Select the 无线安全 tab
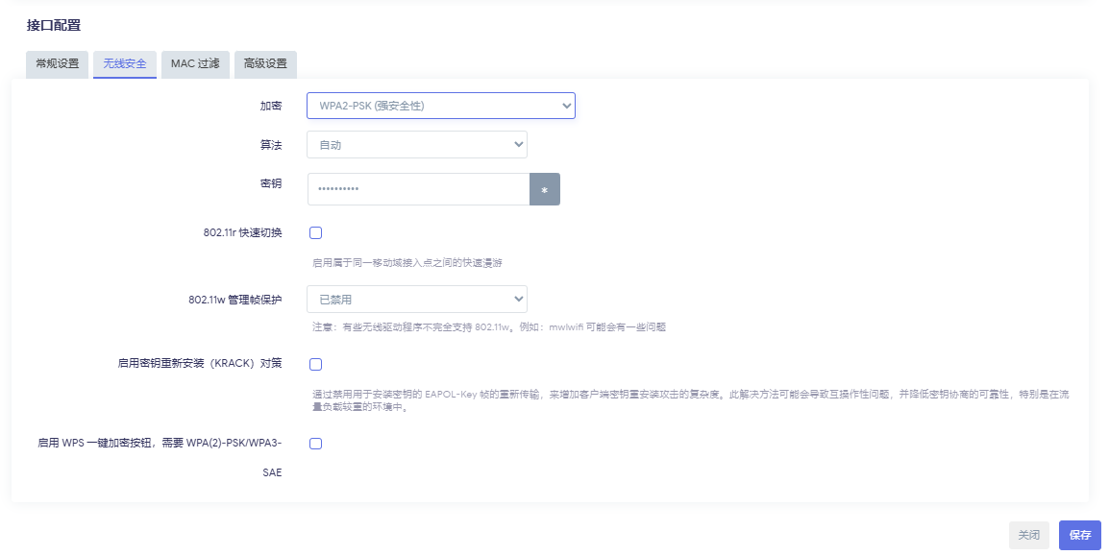1109x555 pixels. click(125, 64)
